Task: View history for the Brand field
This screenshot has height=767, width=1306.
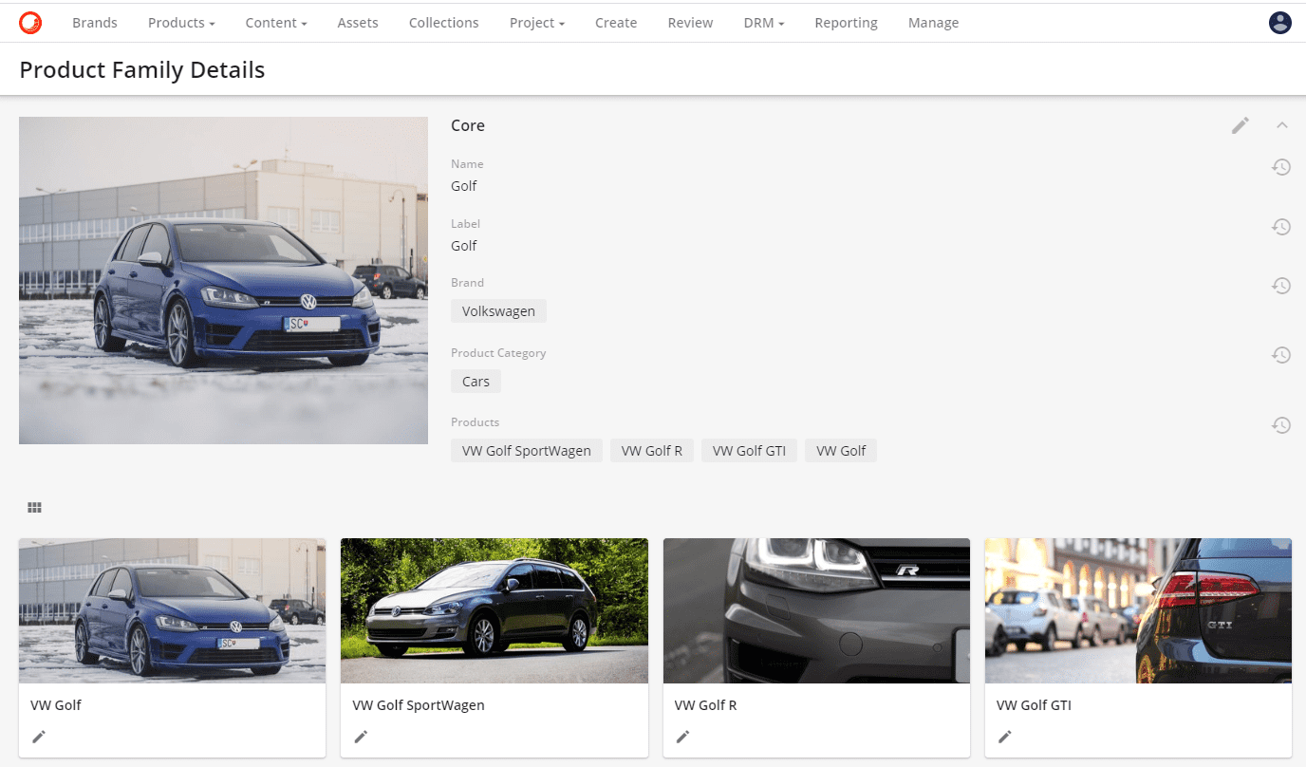Action: (x=1281, y=286)
